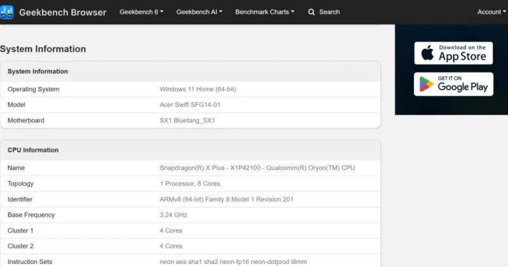Select the 1 Processor, 8 Cores value
Image resolution: width=508 pixels, height=267 pixels.
pos(190,184)
